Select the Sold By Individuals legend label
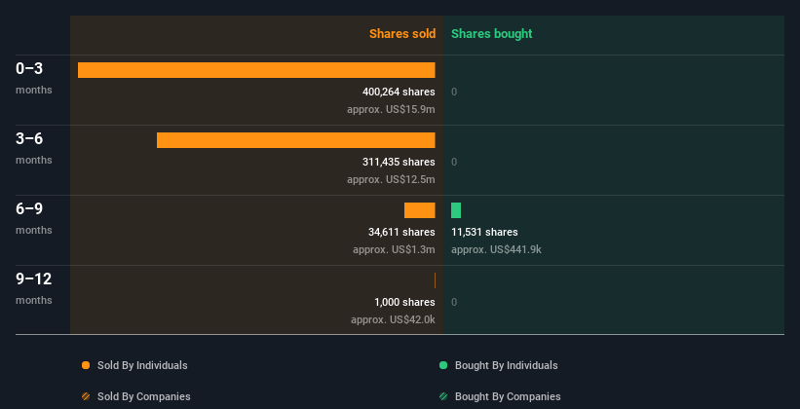The image size is (800, 409). (142, 365)
